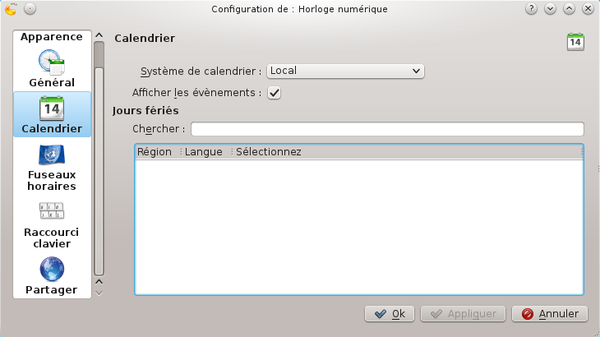Sort by the Langue column header
This screenshot has height=337, width=600.
click(206, 152)
